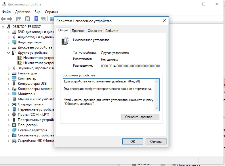Screen dimensions: 225x166
Task: Toggle the action pane toolbar icon
Action: point(43,19)
